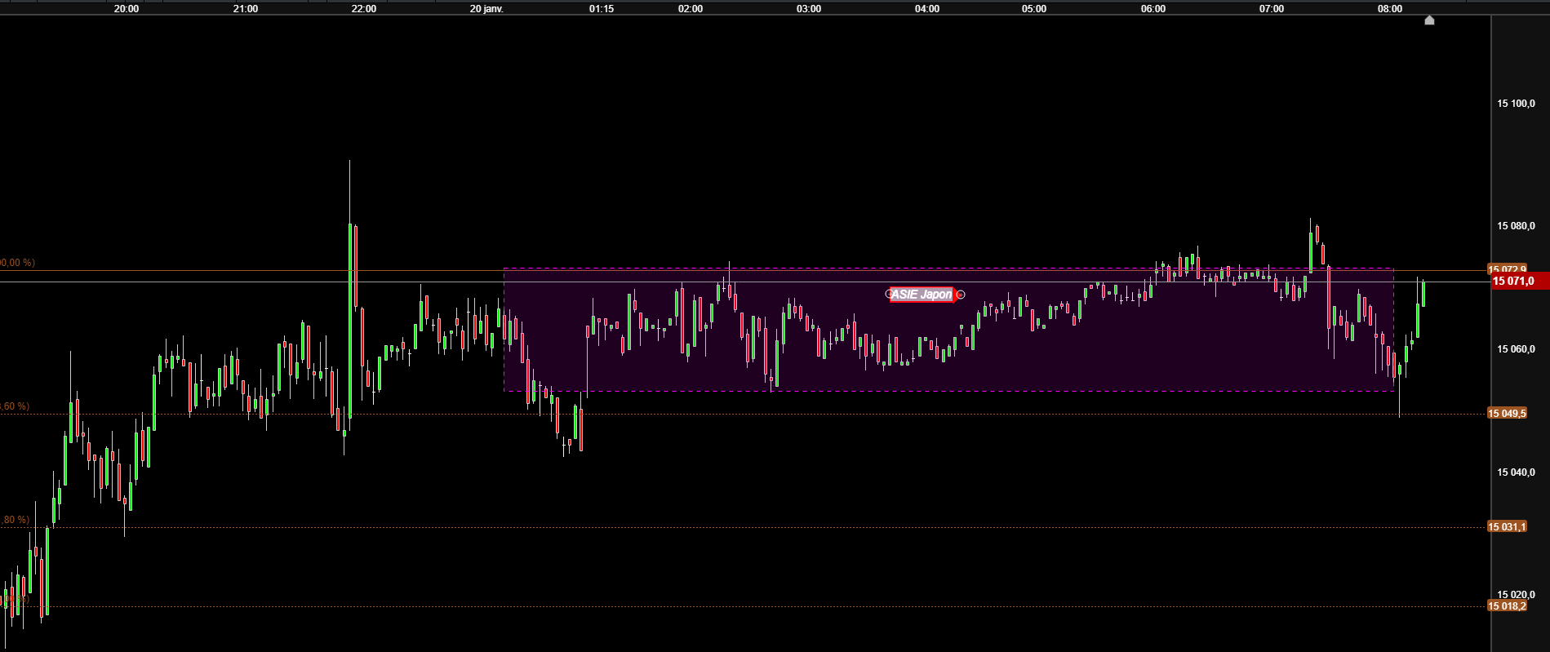Click the circular handle left of ASIE Japon label
The image size is (1550, 652).
click(890, 294)
